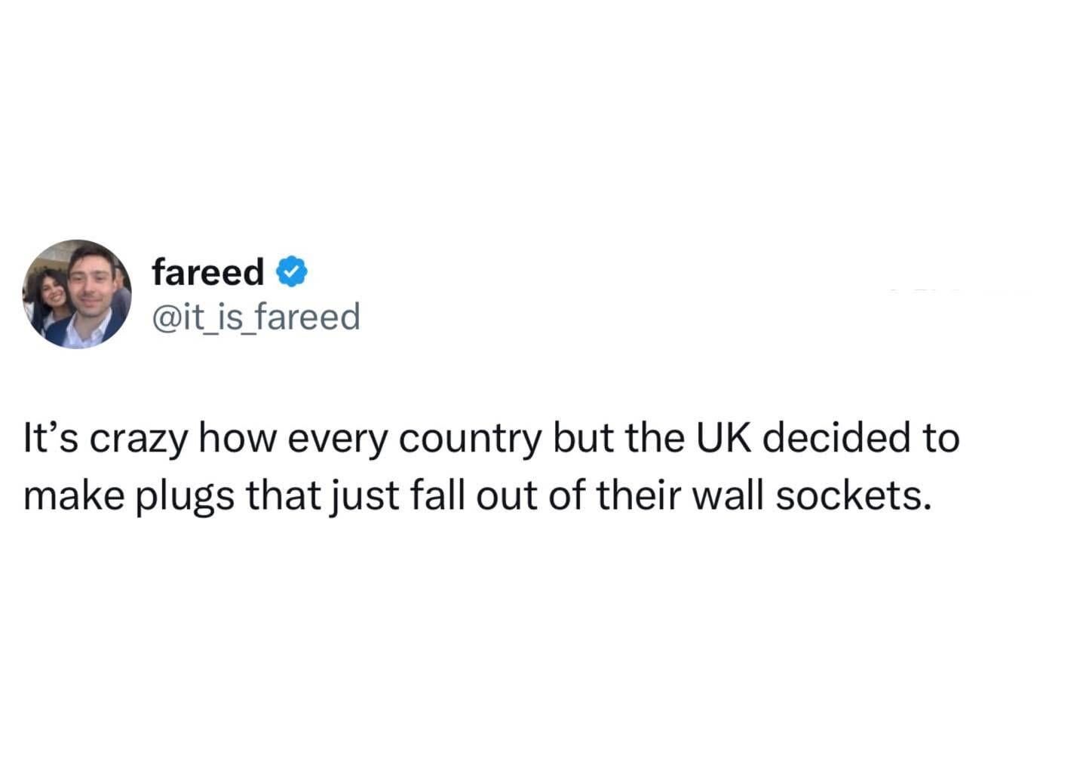The image size is (1086, 772).
Task: Click the display name "fareed"
Action: [x=207, y=272]
